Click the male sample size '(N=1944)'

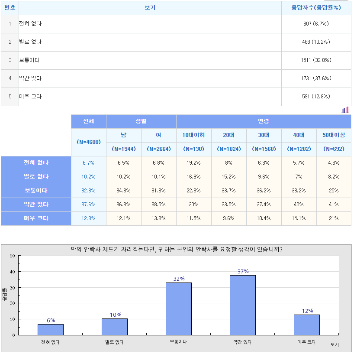pos(123,149)
